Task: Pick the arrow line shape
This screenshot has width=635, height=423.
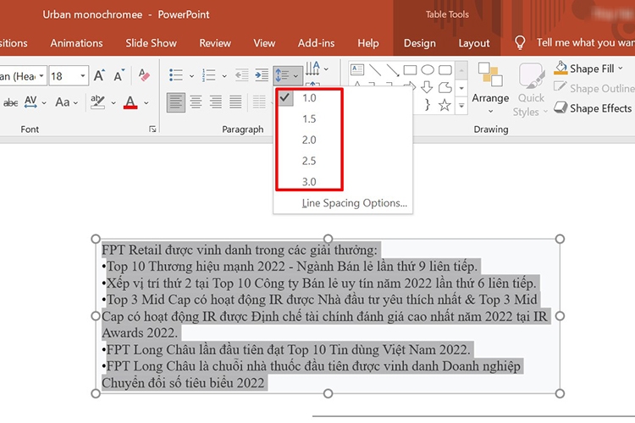Action: tap(392, 69)
